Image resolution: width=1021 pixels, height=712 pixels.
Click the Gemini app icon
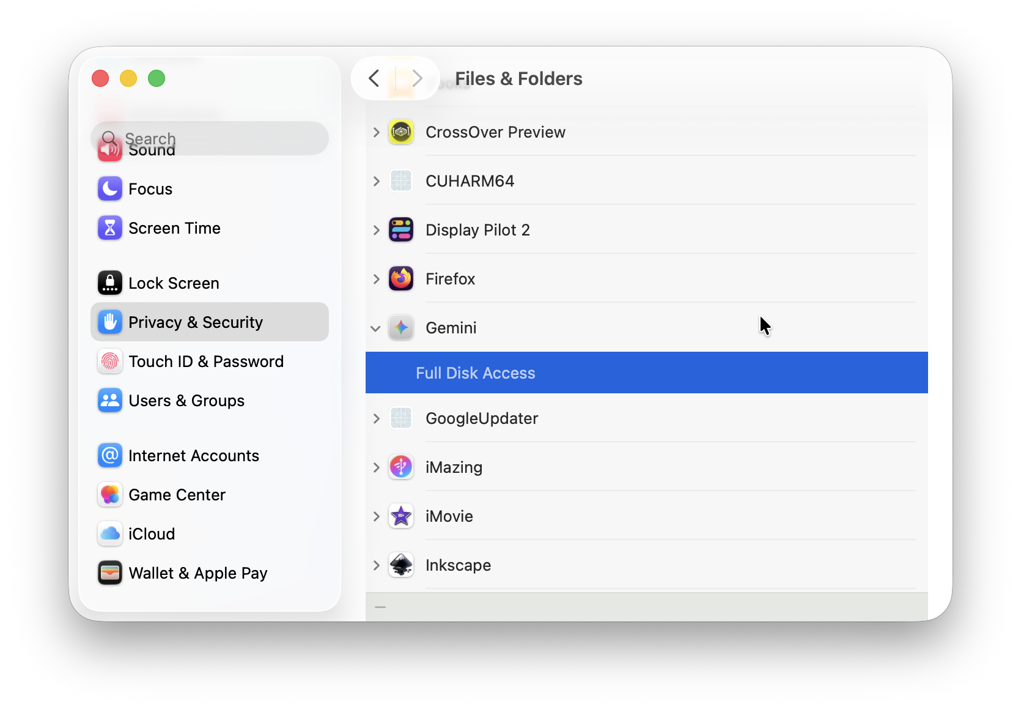point(401,328)
